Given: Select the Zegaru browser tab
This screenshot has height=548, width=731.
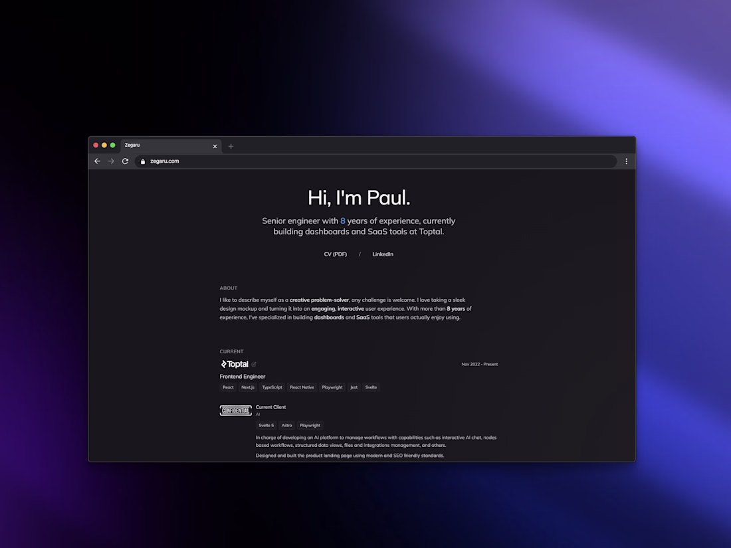Looking at the screenshot, I should [x=171, y=146].
